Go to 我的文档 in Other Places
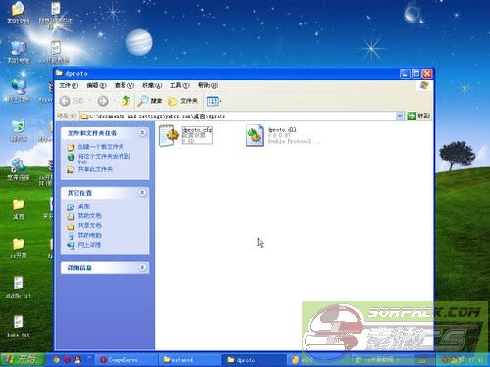Image resolution: width=490 pixels, height=367 pixels. click(x=89, y=216)
